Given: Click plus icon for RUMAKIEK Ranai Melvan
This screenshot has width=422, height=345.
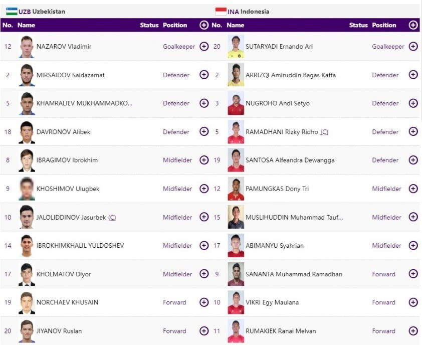Looking at the screenshot, I should click(x=413, y=331).
